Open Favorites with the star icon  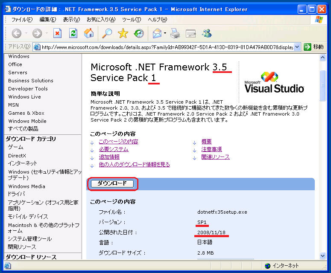pyautogui.click(x=123, y=33)
